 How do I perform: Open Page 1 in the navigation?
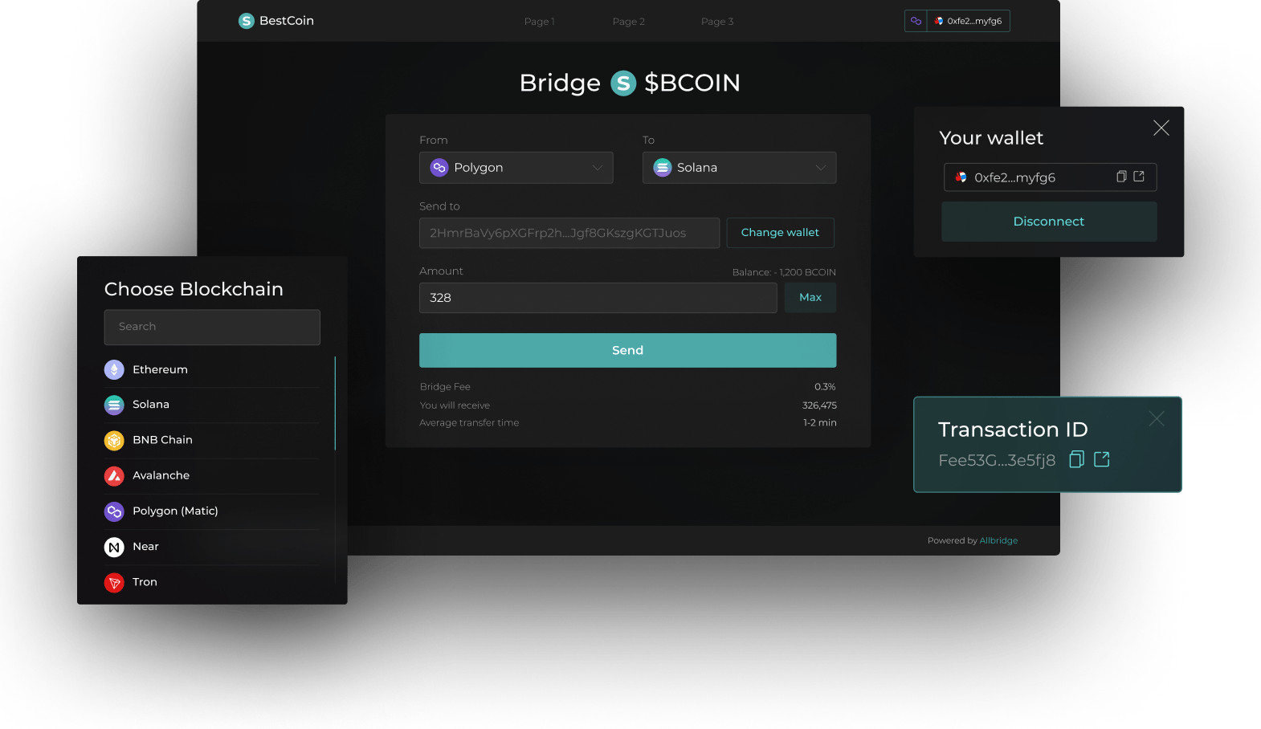click(x=540, y=22)
